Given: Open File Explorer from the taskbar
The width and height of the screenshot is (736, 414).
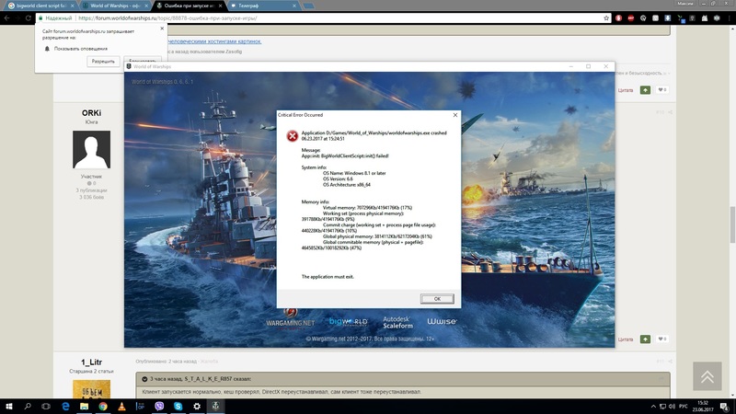Looking at the screenshot, I should (x=84, y=407).
